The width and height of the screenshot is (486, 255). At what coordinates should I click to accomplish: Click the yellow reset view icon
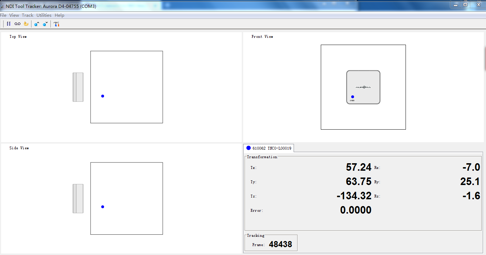pyautogui.click(x=25, y=24)
